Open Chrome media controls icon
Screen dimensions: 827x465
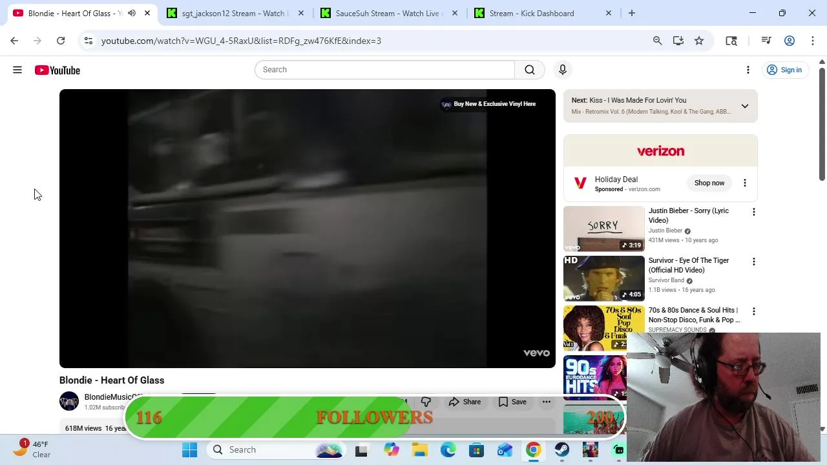[766, 41]
